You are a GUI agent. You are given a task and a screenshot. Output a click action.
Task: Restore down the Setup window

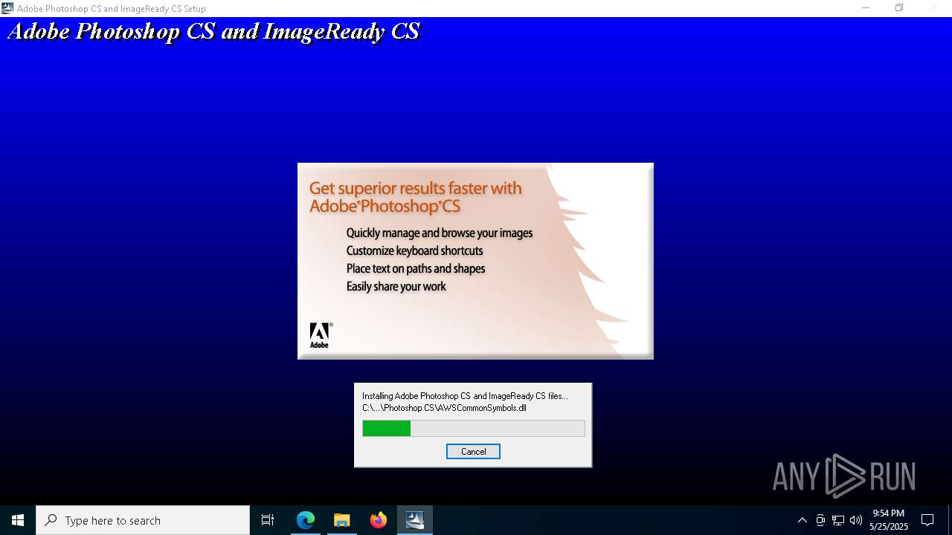899,8
